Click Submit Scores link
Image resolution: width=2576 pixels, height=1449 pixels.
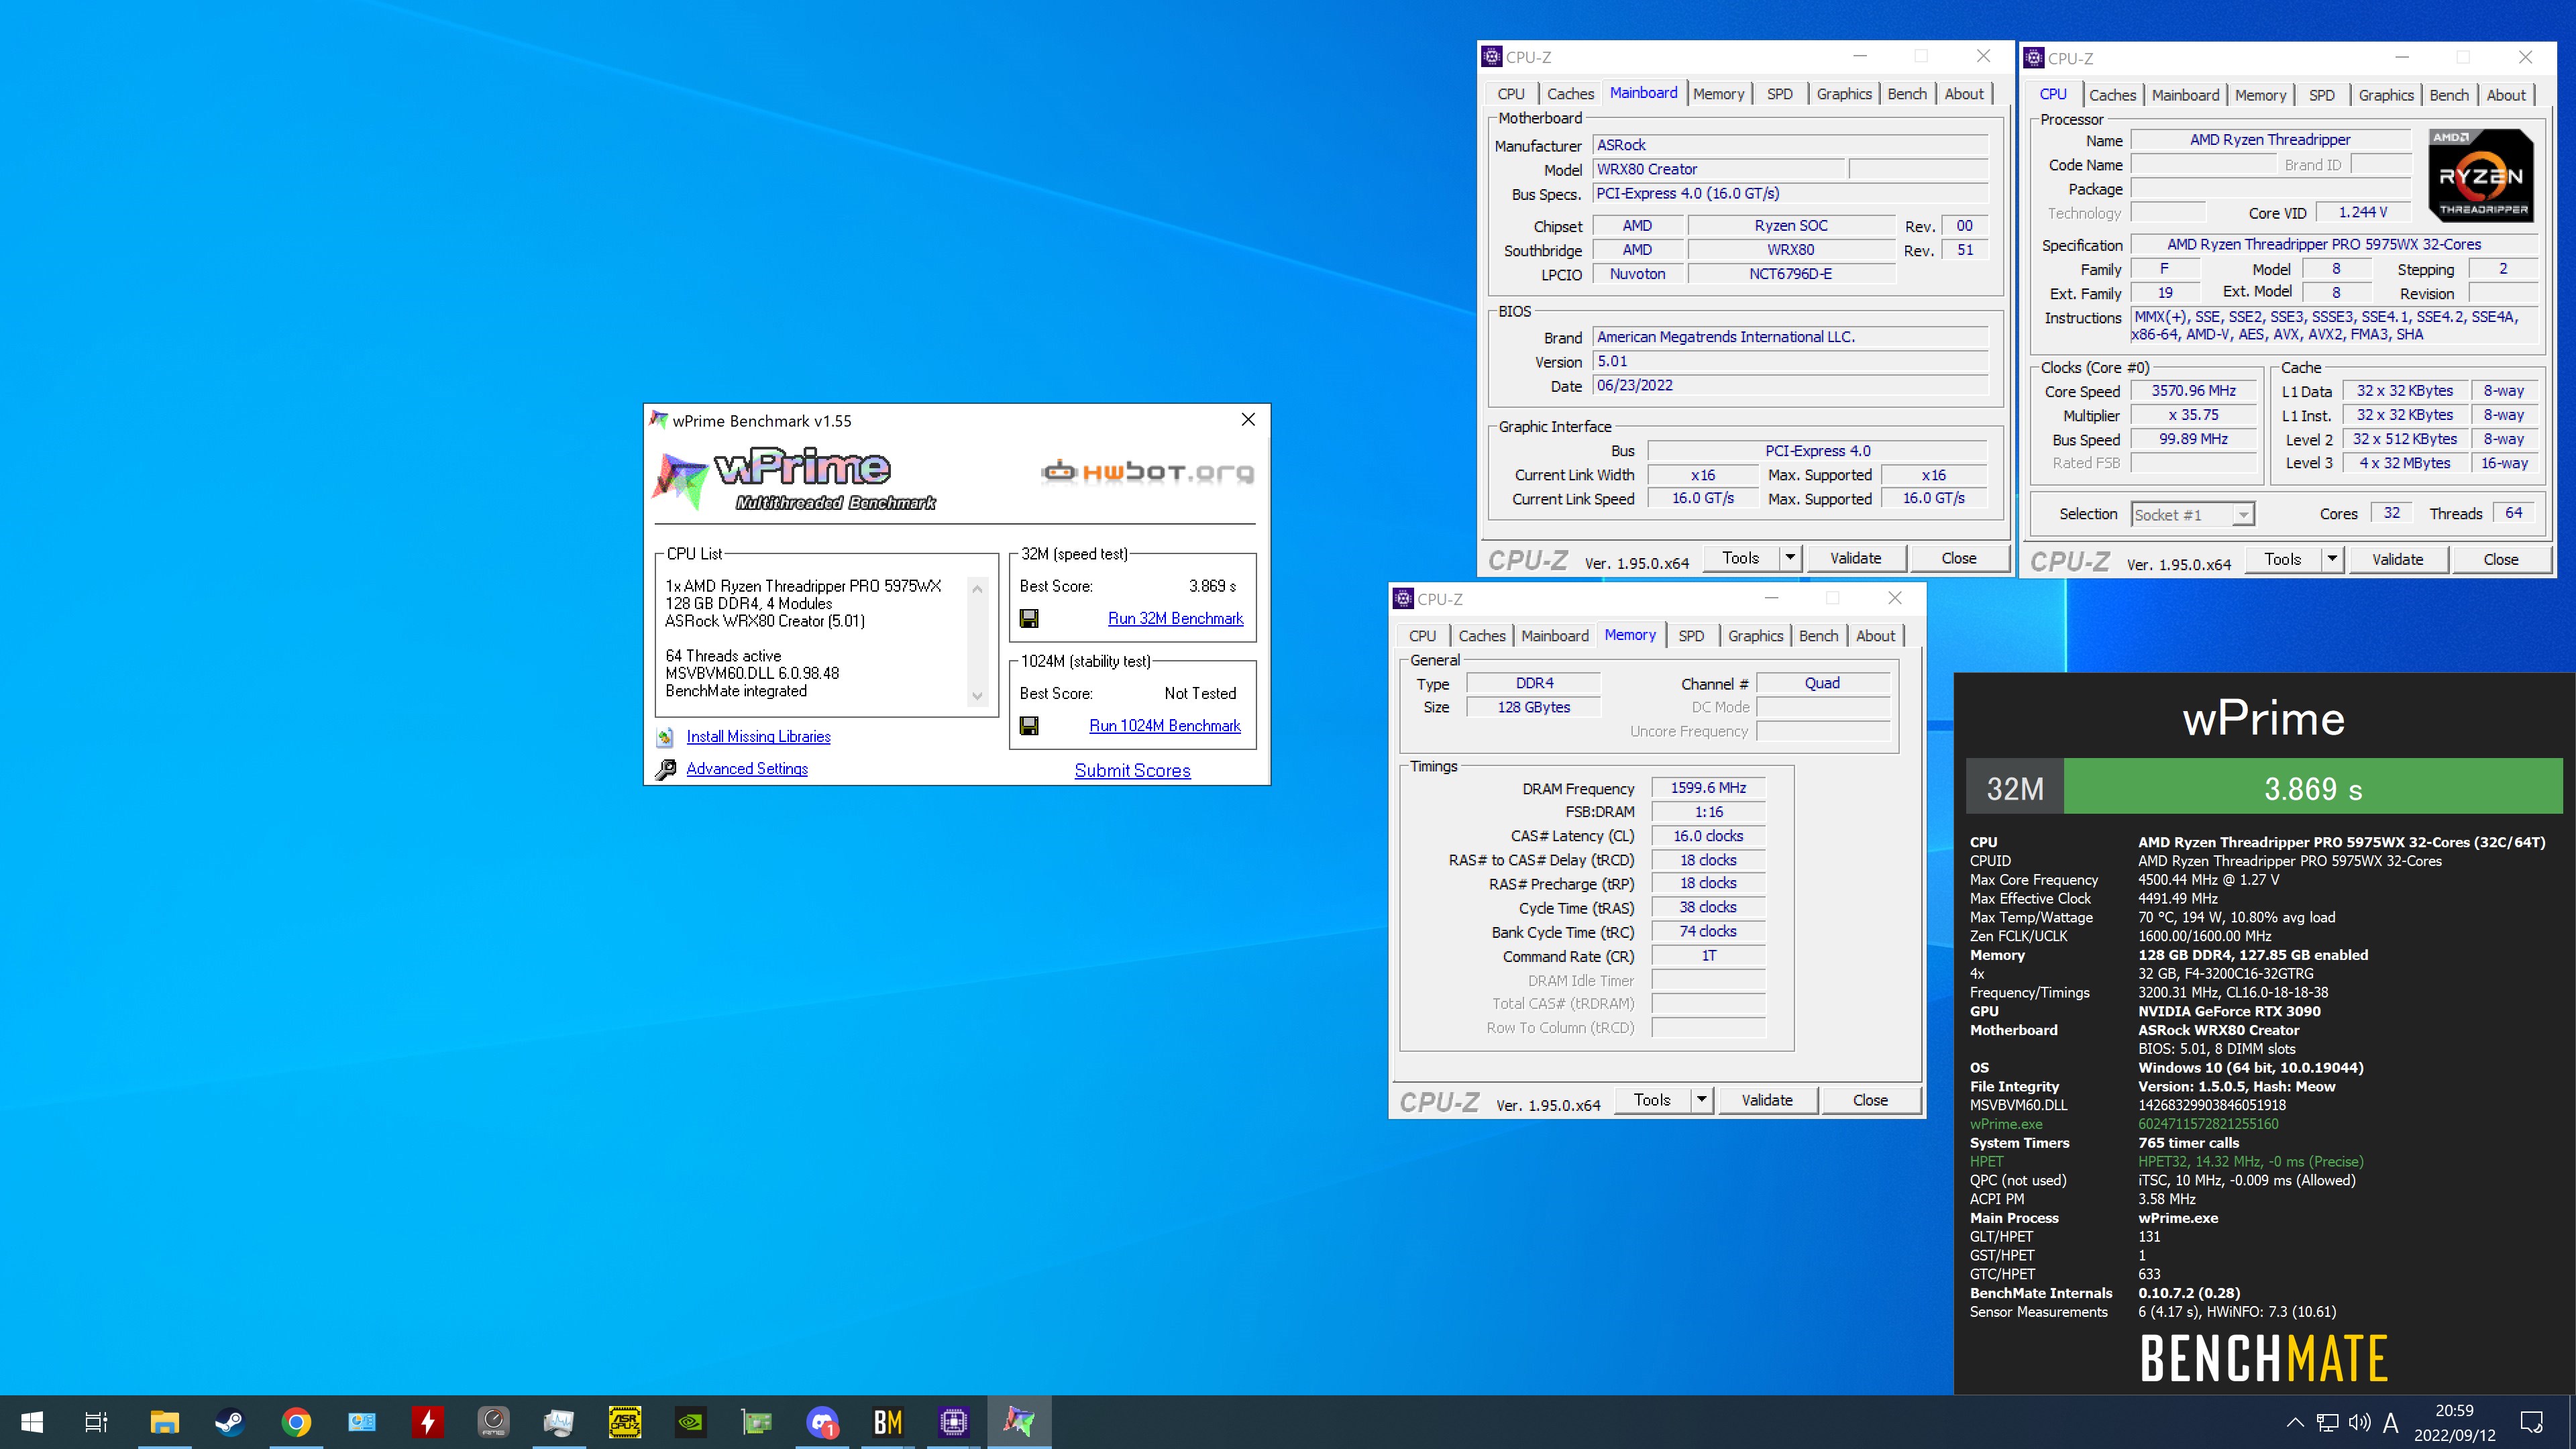coord(1132,771)
